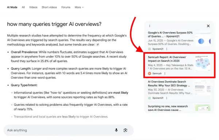Click the Ask anything input field

coord(69,130)
